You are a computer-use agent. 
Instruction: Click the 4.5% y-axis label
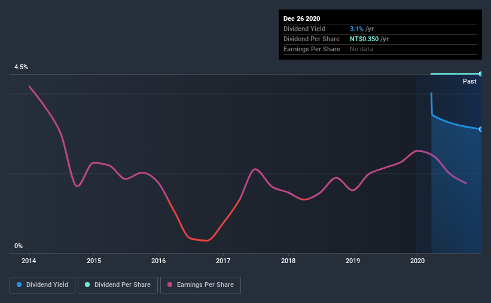coord(21,67)
